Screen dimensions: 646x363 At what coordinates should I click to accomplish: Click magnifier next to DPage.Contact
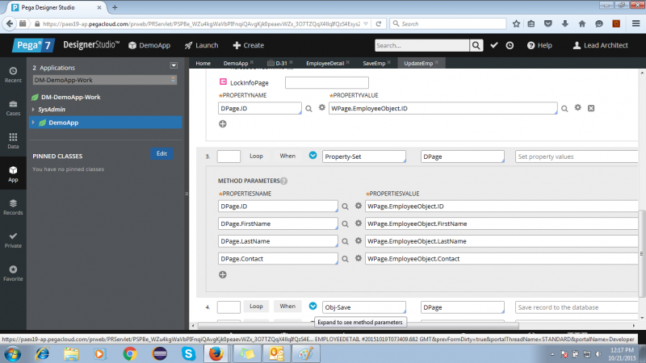click(345, 259)
